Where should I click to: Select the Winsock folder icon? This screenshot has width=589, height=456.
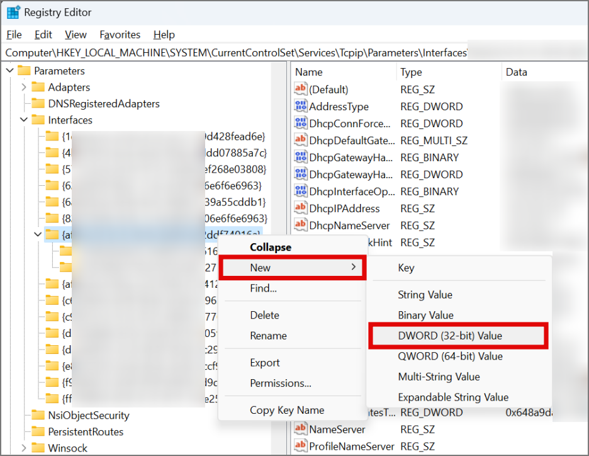38,448
